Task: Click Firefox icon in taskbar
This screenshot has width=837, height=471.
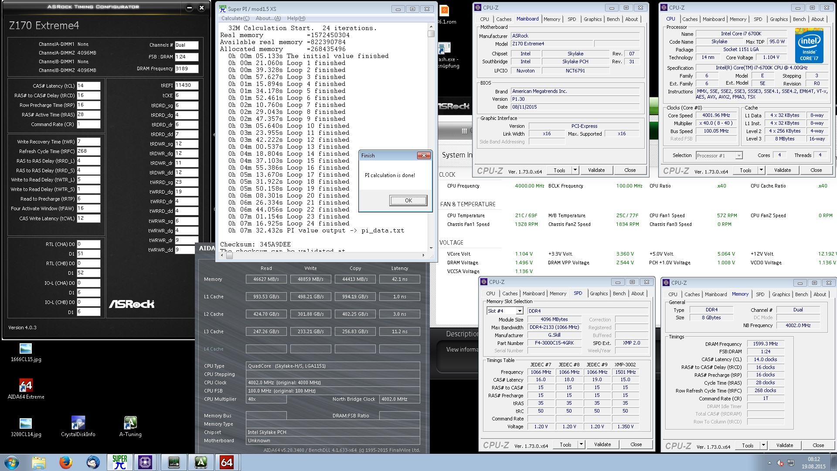Action: (66, 462)
